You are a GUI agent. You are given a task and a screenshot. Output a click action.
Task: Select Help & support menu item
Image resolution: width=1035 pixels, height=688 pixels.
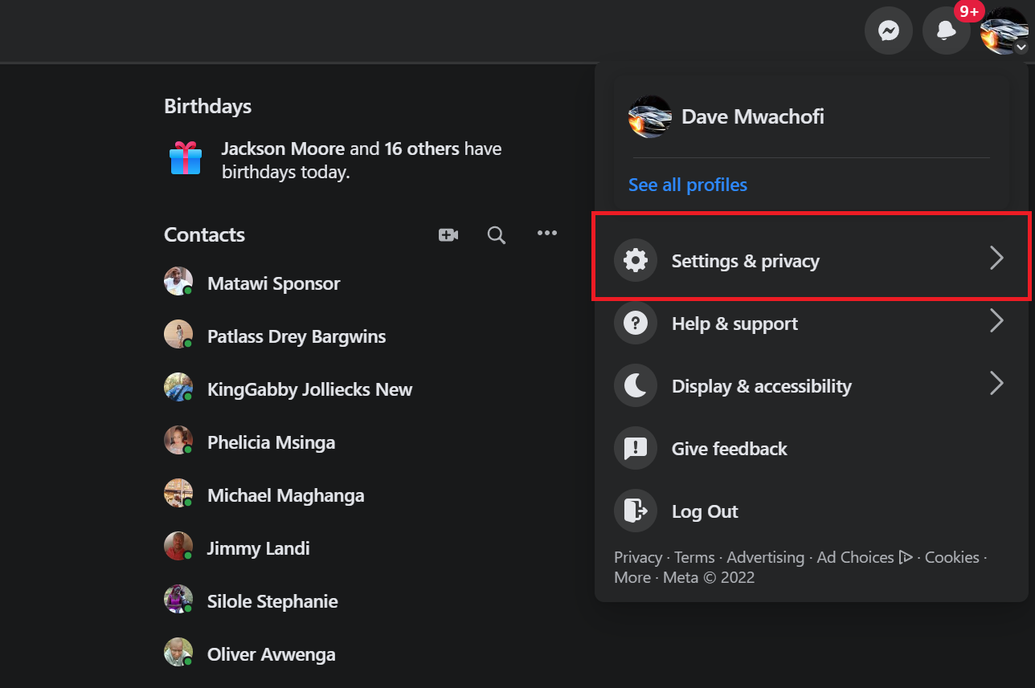point(812,324)
